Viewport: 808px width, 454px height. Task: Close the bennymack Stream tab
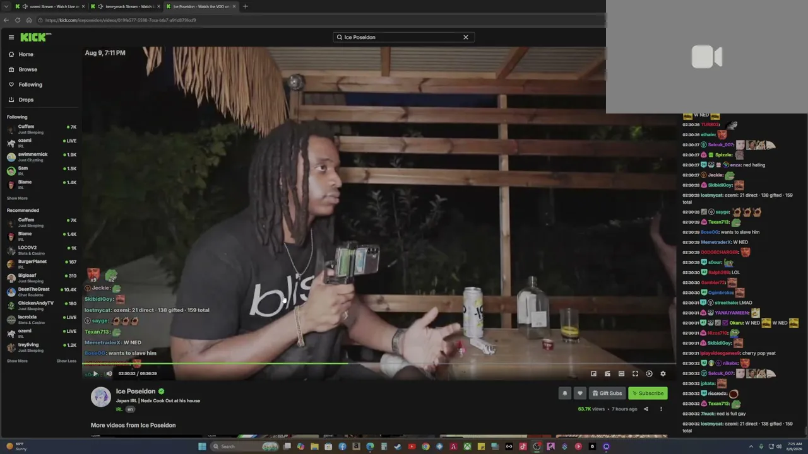tap(157, 6)
